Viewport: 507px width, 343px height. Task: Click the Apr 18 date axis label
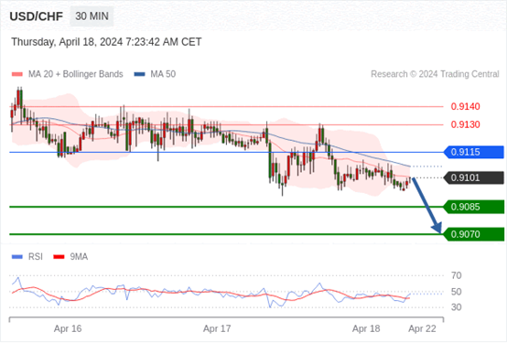366,328
